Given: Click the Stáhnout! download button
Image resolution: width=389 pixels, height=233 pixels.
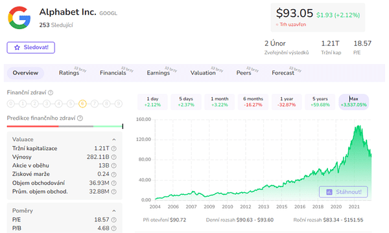Looking at the screenshot, I should 344,192.
